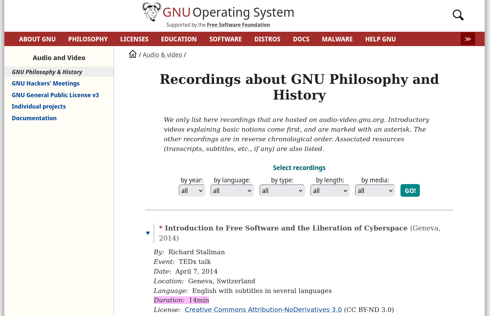Go to the Licenses menu
This screenshot has width=490, height=316.
[x=134, y=39]
